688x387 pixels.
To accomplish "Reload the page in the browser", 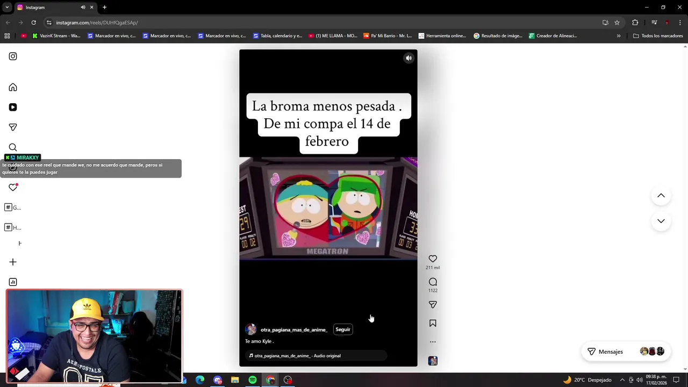I will [x=33, y=23].
